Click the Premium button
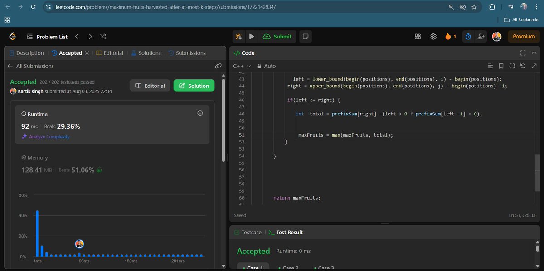The image size is (544, 271). pos(524,37)
